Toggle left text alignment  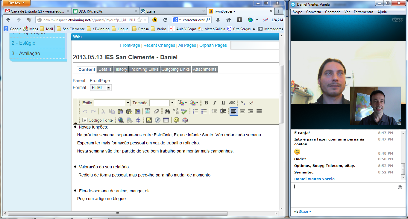click(234, 111)
